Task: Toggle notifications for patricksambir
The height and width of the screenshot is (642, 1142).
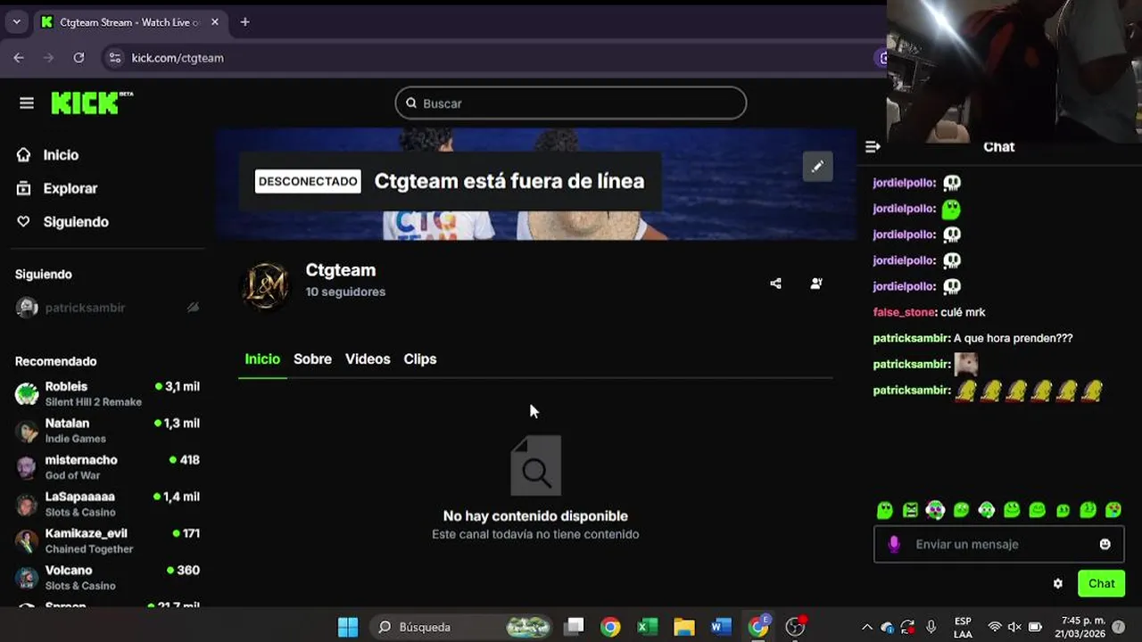Action: tap(193, 308)
